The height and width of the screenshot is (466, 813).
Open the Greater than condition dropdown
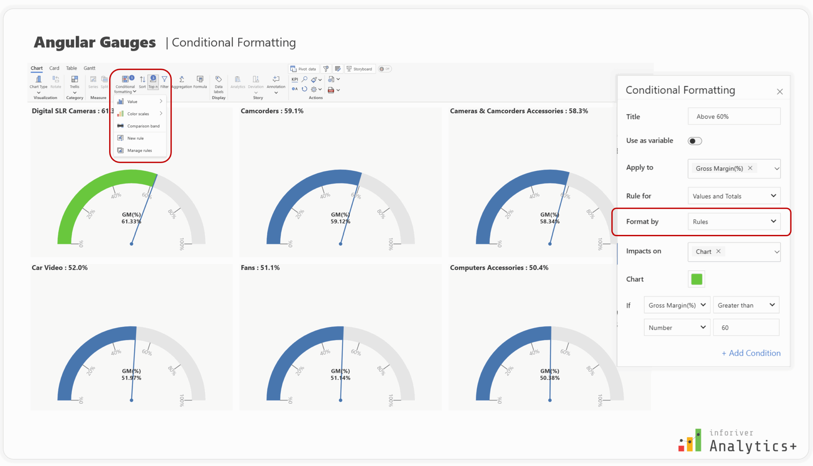coord(746,305)
